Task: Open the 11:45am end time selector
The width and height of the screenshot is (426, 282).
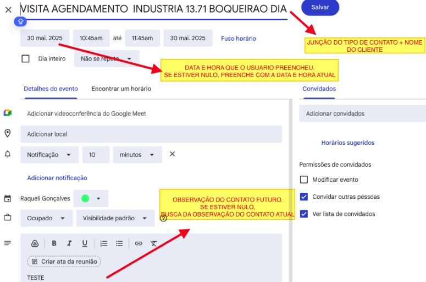Action: [142, 38]
